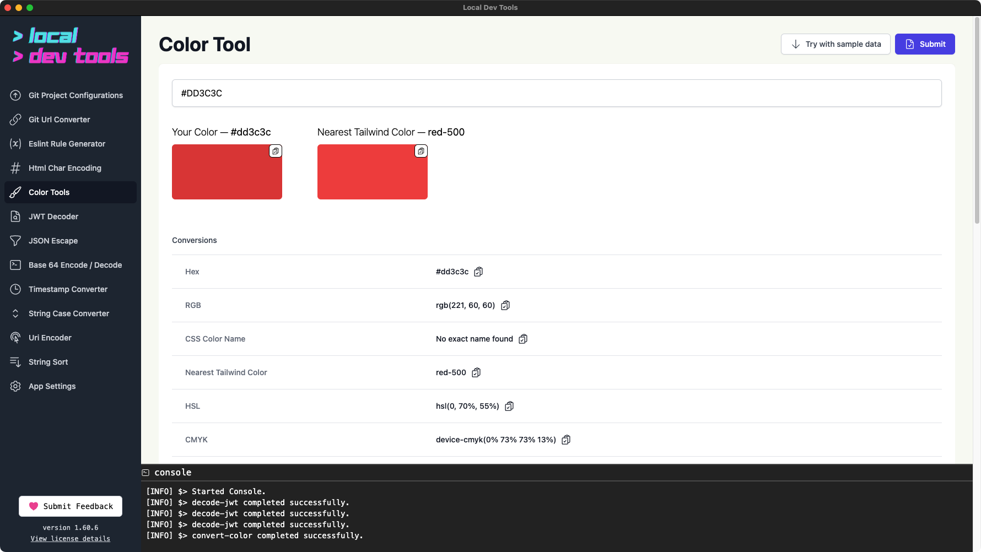Click the Nearest Tailwind Color red-500 swatch
This screenshot has width=981, height=552.
point(372,172)
